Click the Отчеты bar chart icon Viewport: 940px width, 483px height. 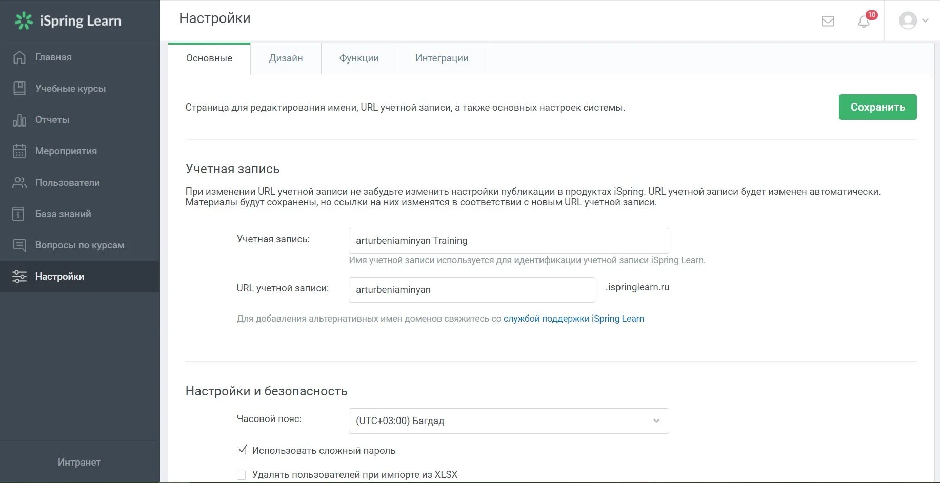(19, 120)
